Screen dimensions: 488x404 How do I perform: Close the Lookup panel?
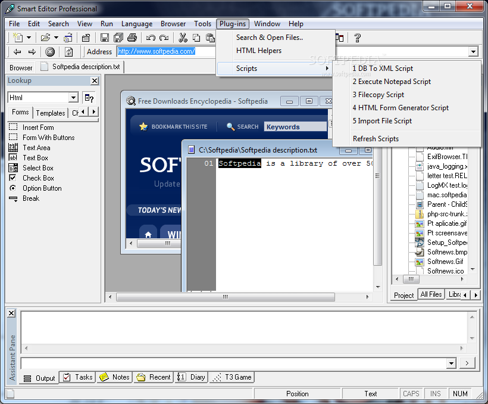(x=95, y=80)
